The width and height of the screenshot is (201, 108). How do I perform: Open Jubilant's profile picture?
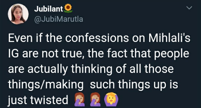pos(18,14)
